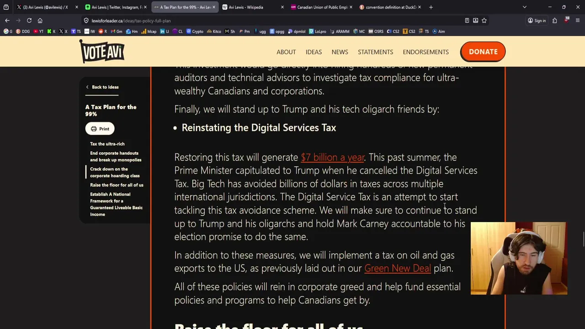The width and height of the screenshot is (585, 329).
Task: Expand the list all tabs dropdown arrow
Action: [524, 7]
